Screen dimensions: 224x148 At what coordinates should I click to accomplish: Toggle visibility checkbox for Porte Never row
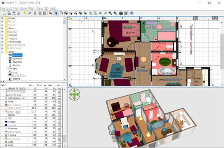59,108
